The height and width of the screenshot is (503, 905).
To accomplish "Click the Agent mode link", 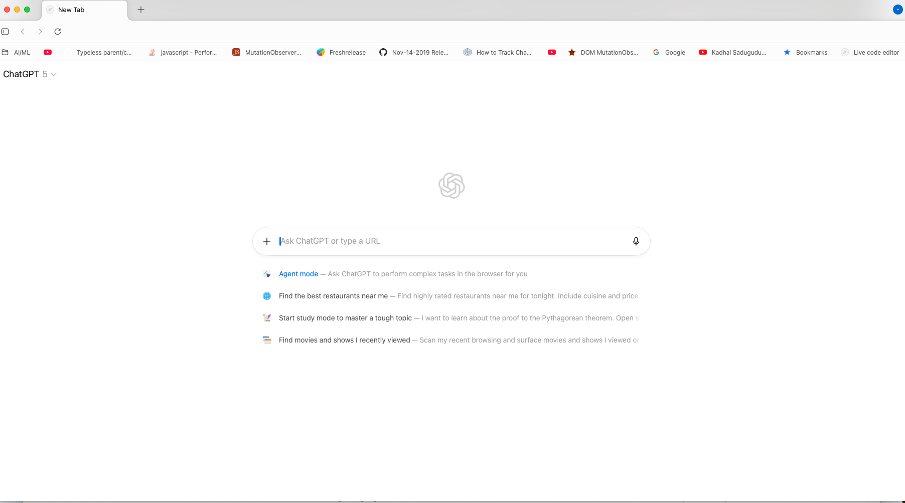I will click(x=298, y=274).
